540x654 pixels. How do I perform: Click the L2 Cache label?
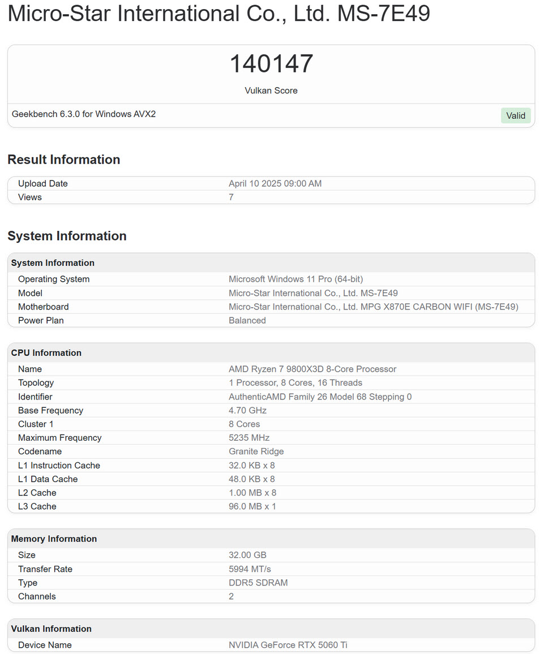pos(37,493)
